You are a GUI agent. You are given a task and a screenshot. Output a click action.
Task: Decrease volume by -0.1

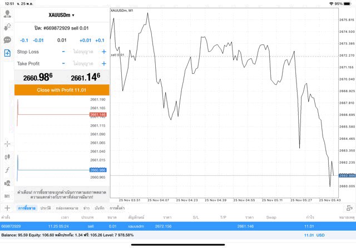[x=24, y=40]
